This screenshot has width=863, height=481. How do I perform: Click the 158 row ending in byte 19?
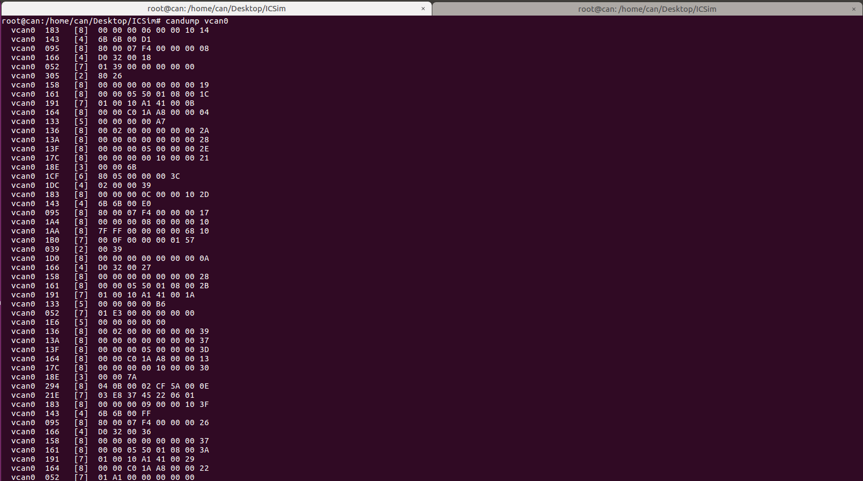110,85
